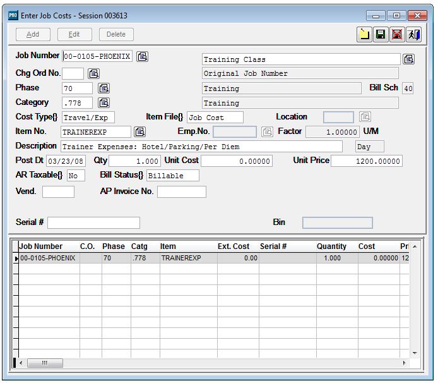The height and width of the screenshot is (383, 438).
Task: Open the Cost Type dropdown field
Action: pyautogui.click(x=88, y=118)
